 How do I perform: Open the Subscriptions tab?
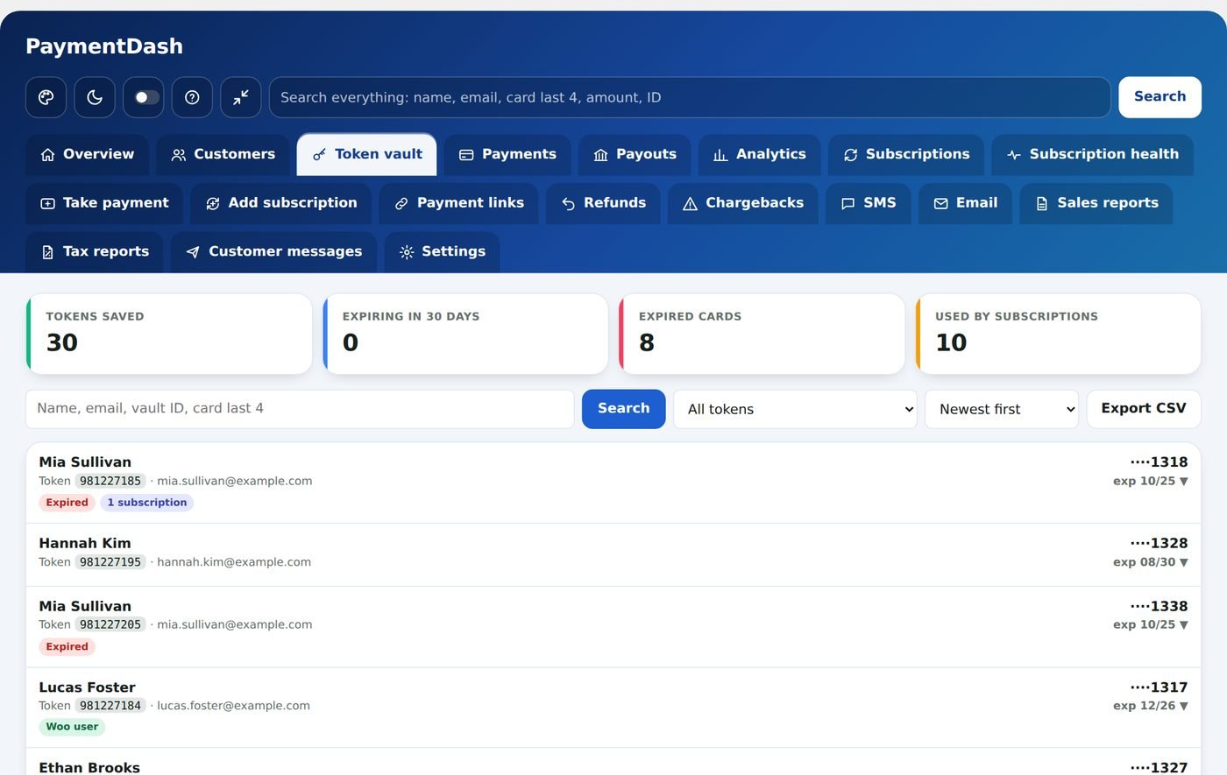click(906, 155)
